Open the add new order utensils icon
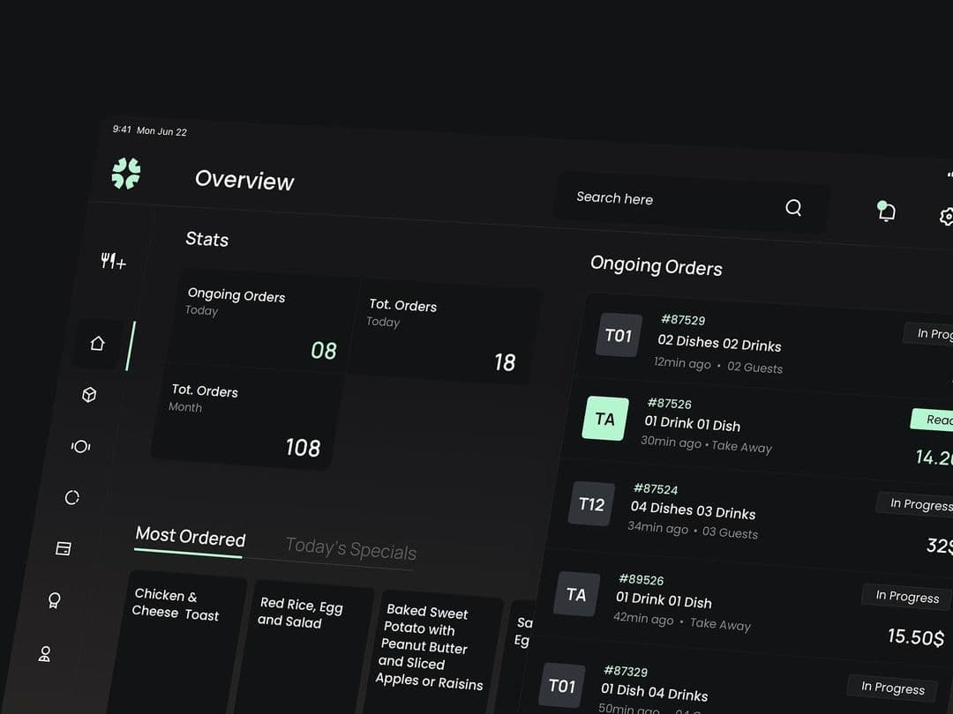 pos(113,261)
